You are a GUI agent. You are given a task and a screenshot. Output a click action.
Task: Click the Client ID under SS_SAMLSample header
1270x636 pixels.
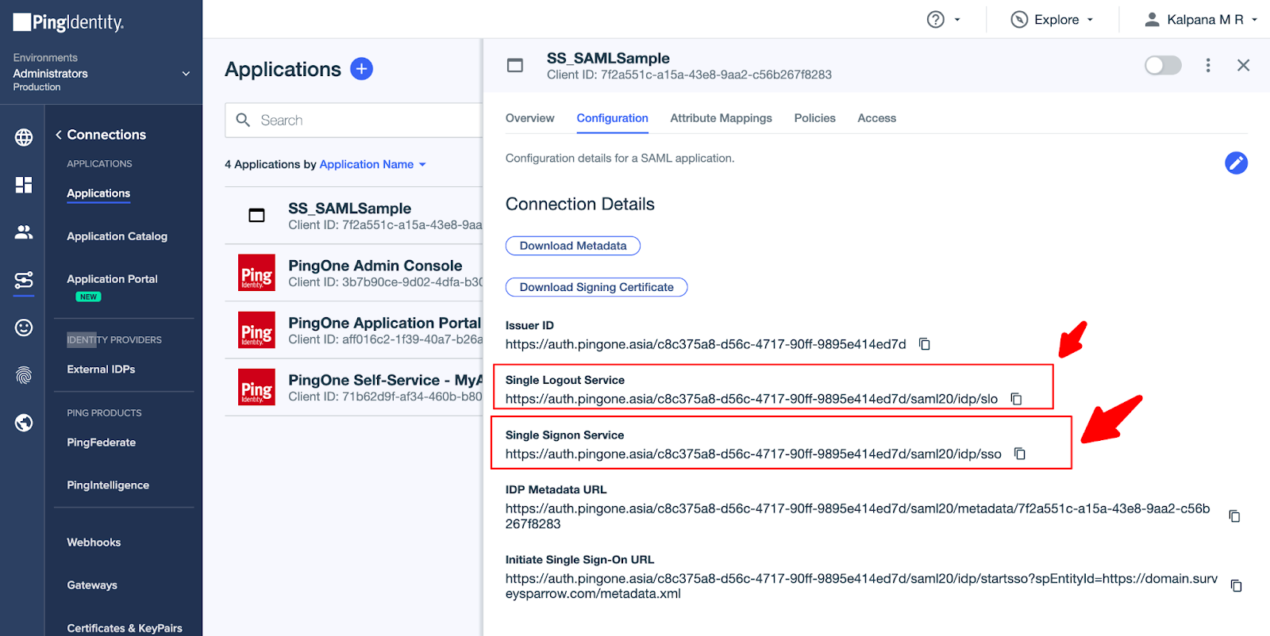[x=689, y=75]
